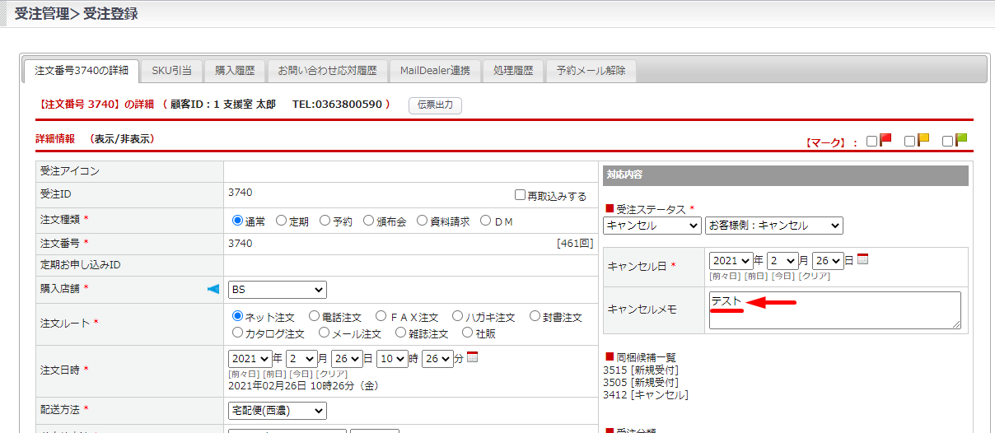Choose 電話注文 as the order route

point(314,316)
